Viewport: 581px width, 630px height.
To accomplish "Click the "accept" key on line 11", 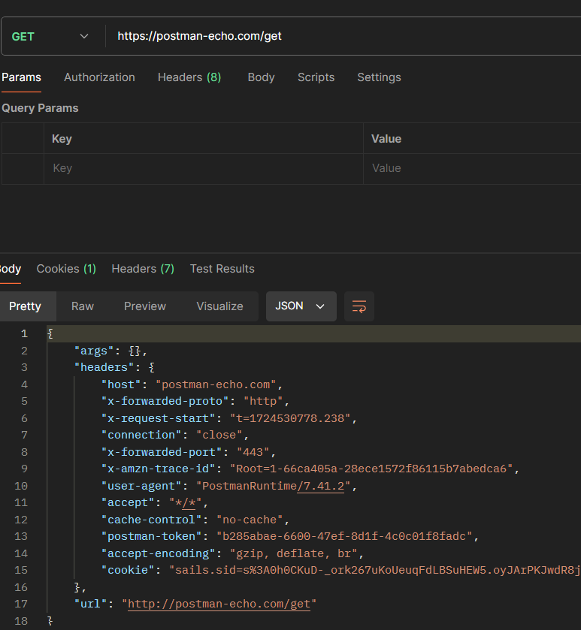I will (x=128, y=502).
